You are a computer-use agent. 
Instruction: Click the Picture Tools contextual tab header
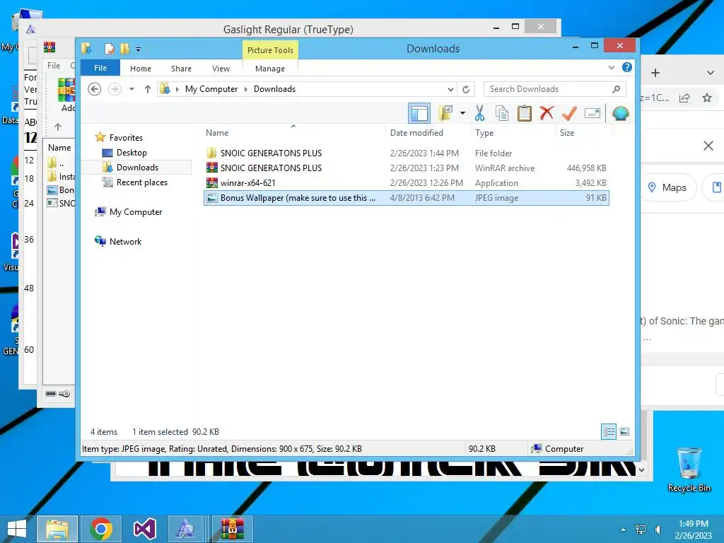click(270, 50)
